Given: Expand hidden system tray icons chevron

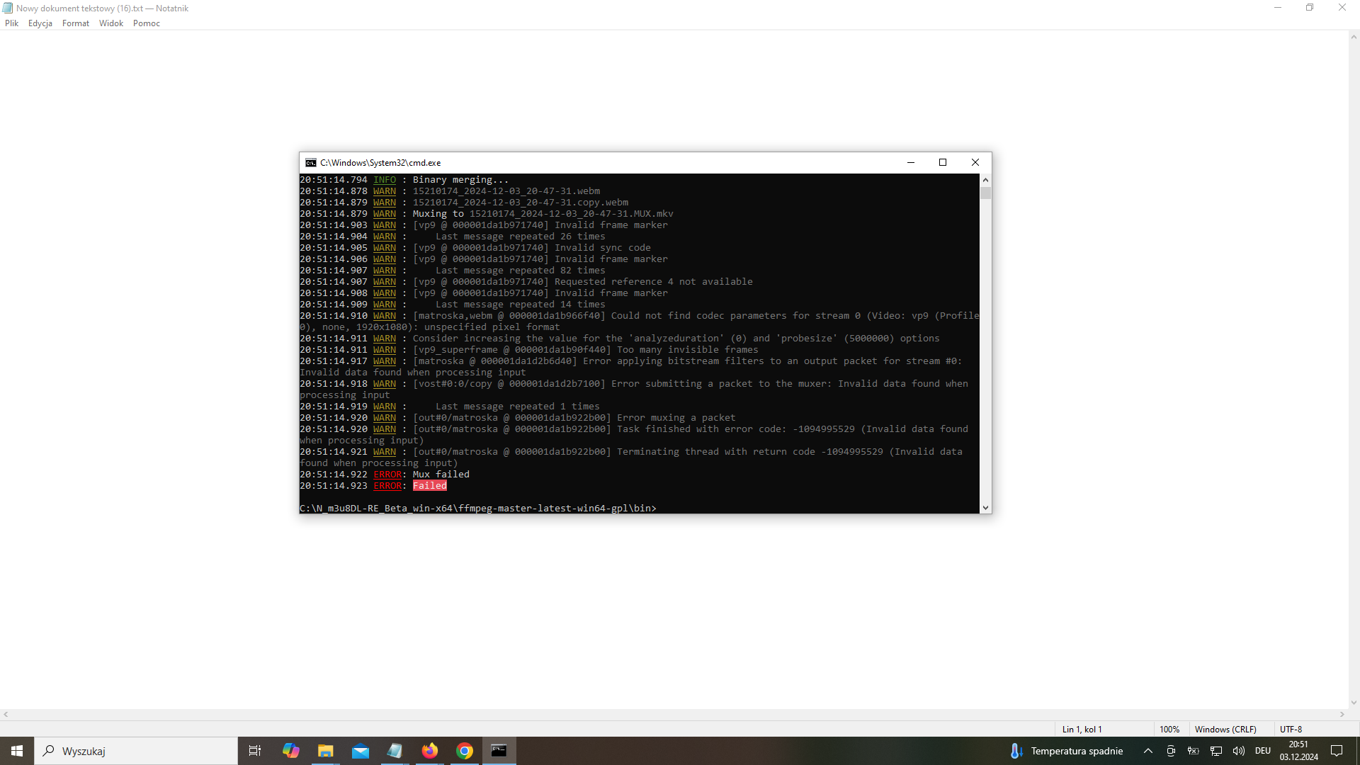Looking at the screenshot, I should pyautogui.click(x=1148, y=751).
